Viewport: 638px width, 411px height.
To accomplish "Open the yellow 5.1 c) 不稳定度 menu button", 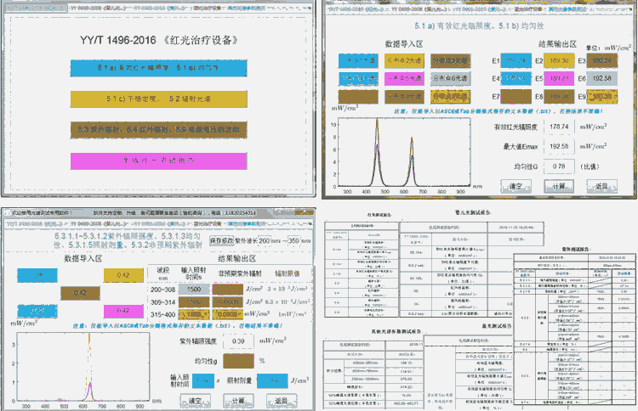I will (159, 99).
